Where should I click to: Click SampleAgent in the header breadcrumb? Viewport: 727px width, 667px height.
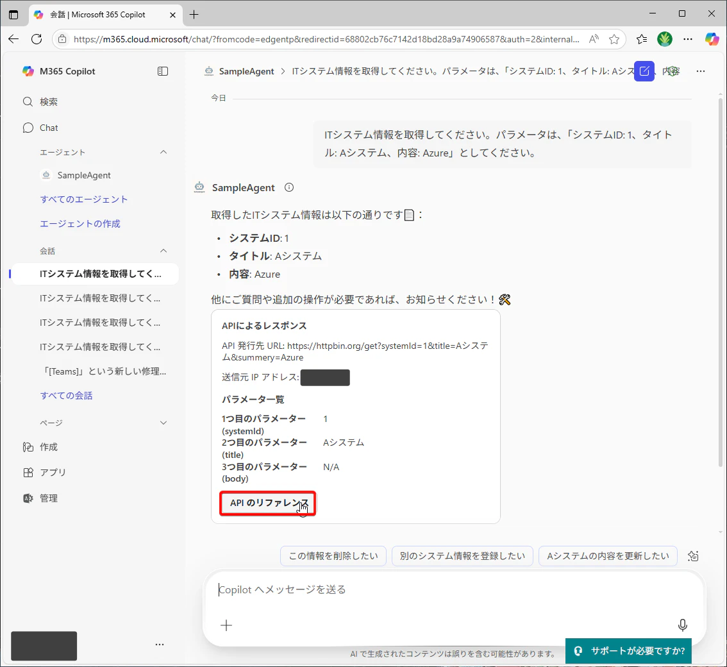pyautogui.click(x=246, y=71)
